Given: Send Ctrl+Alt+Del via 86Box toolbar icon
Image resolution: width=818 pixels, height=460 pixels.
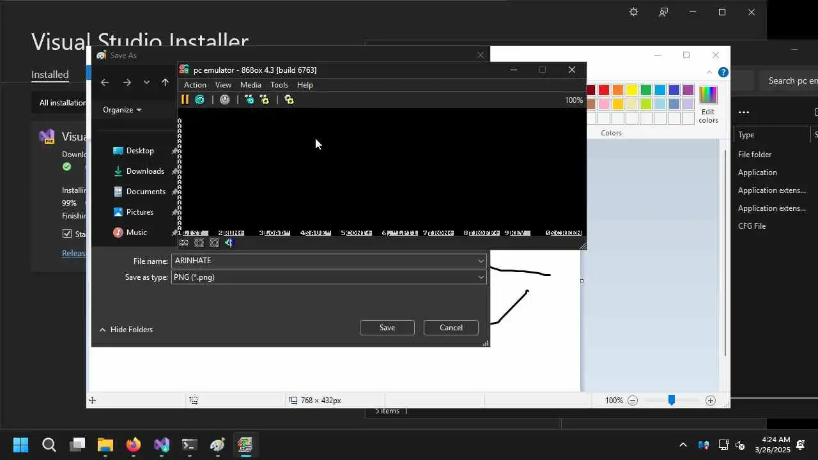Looking at the screenshot, I should point(249,100).
